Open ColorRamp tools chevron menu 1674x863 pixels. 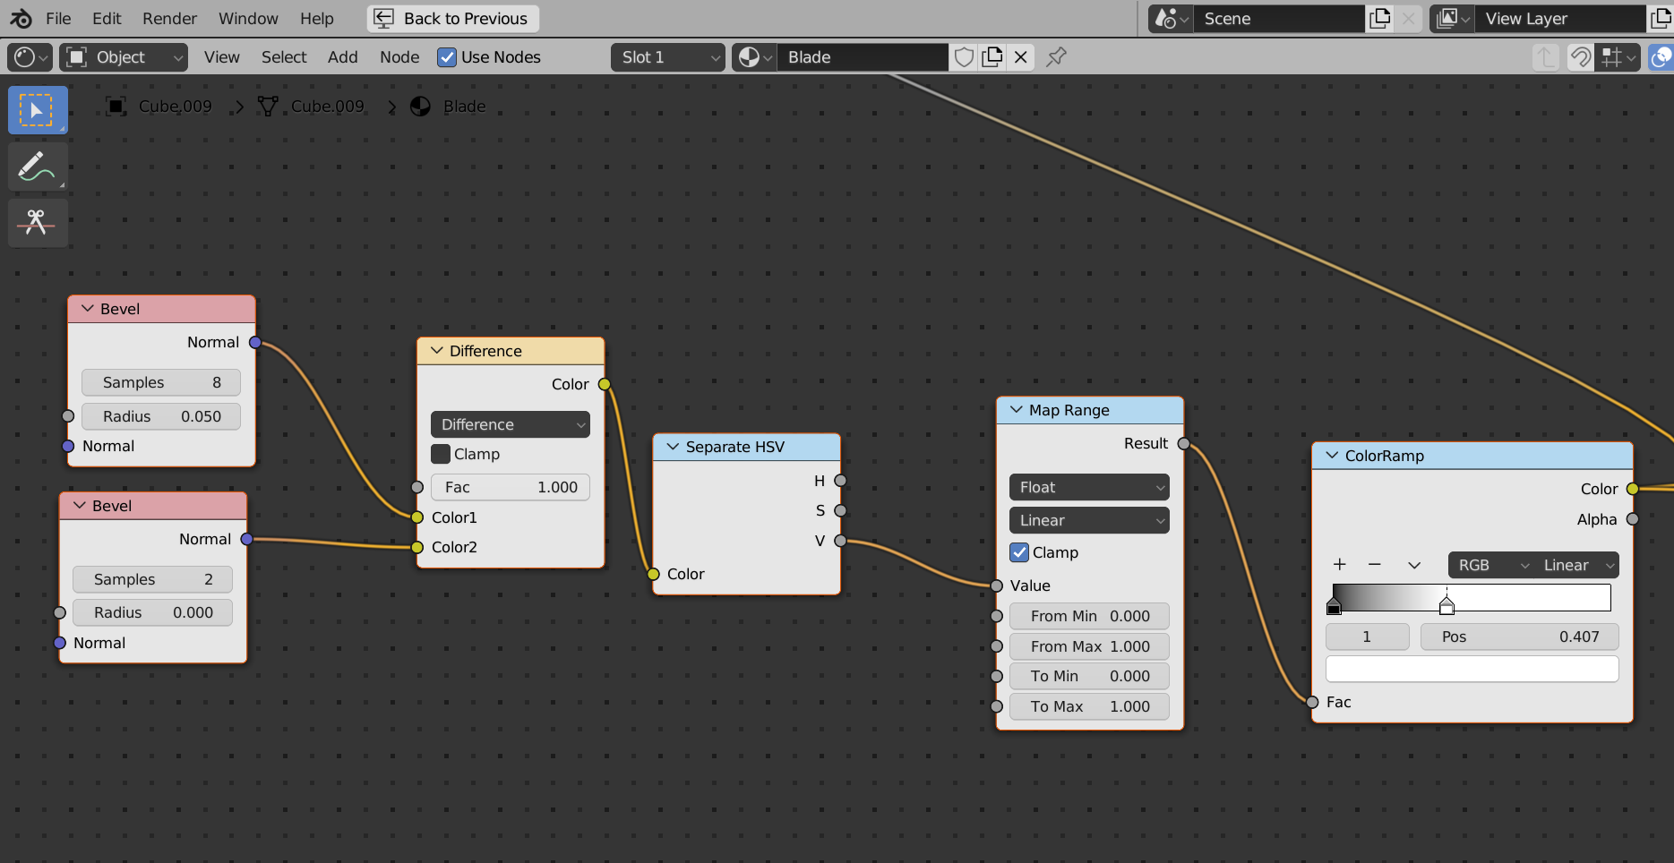point(1414,565)
